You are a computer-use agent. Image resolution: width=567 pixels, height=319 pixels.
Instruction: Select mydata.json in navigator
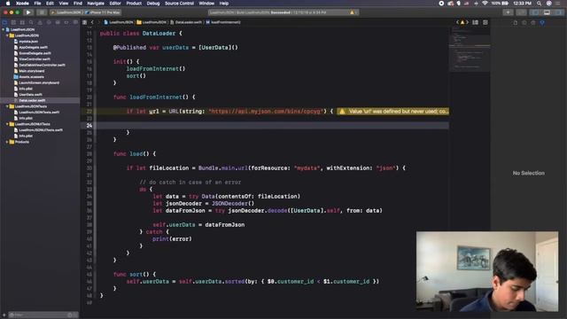coord(28,42)
